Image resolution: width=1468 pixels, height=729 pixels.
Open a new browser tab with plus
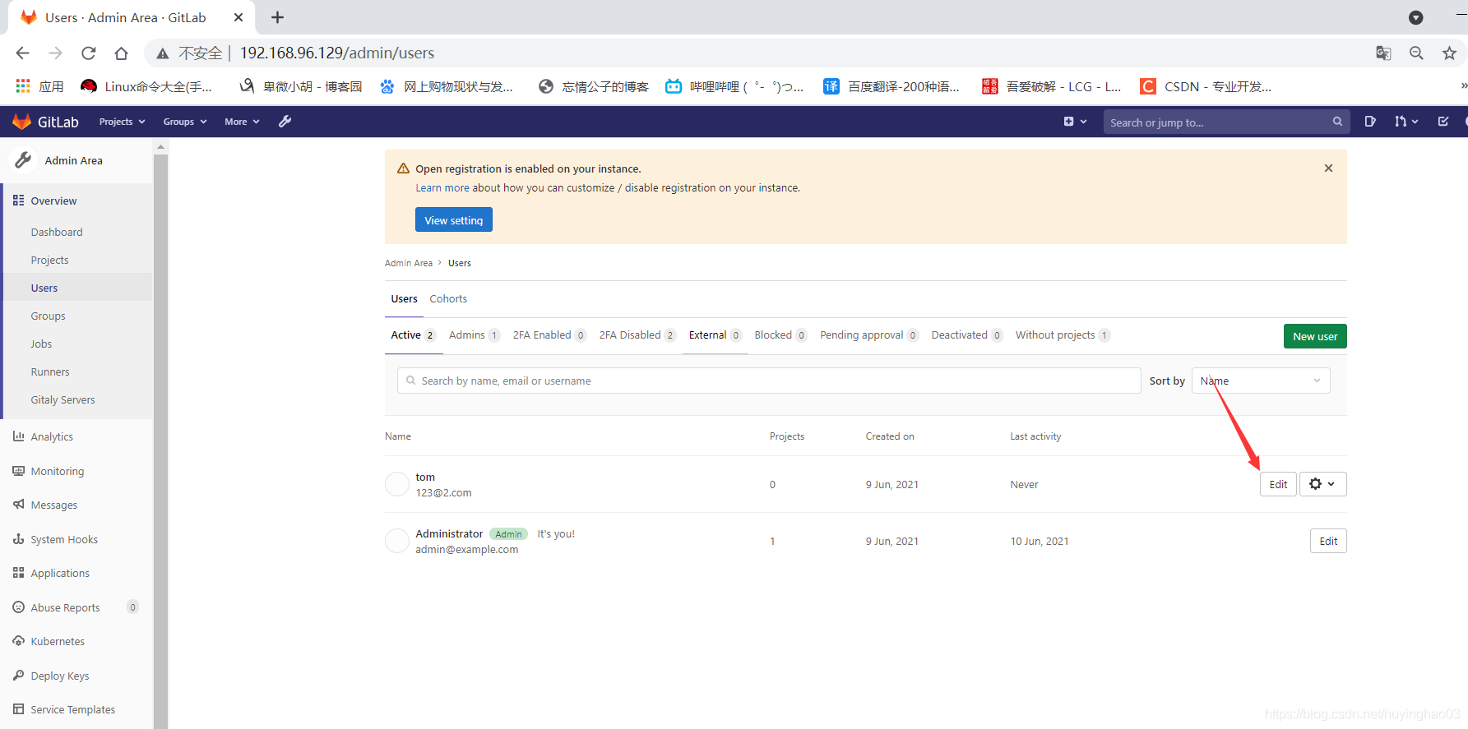coord(278,17)
